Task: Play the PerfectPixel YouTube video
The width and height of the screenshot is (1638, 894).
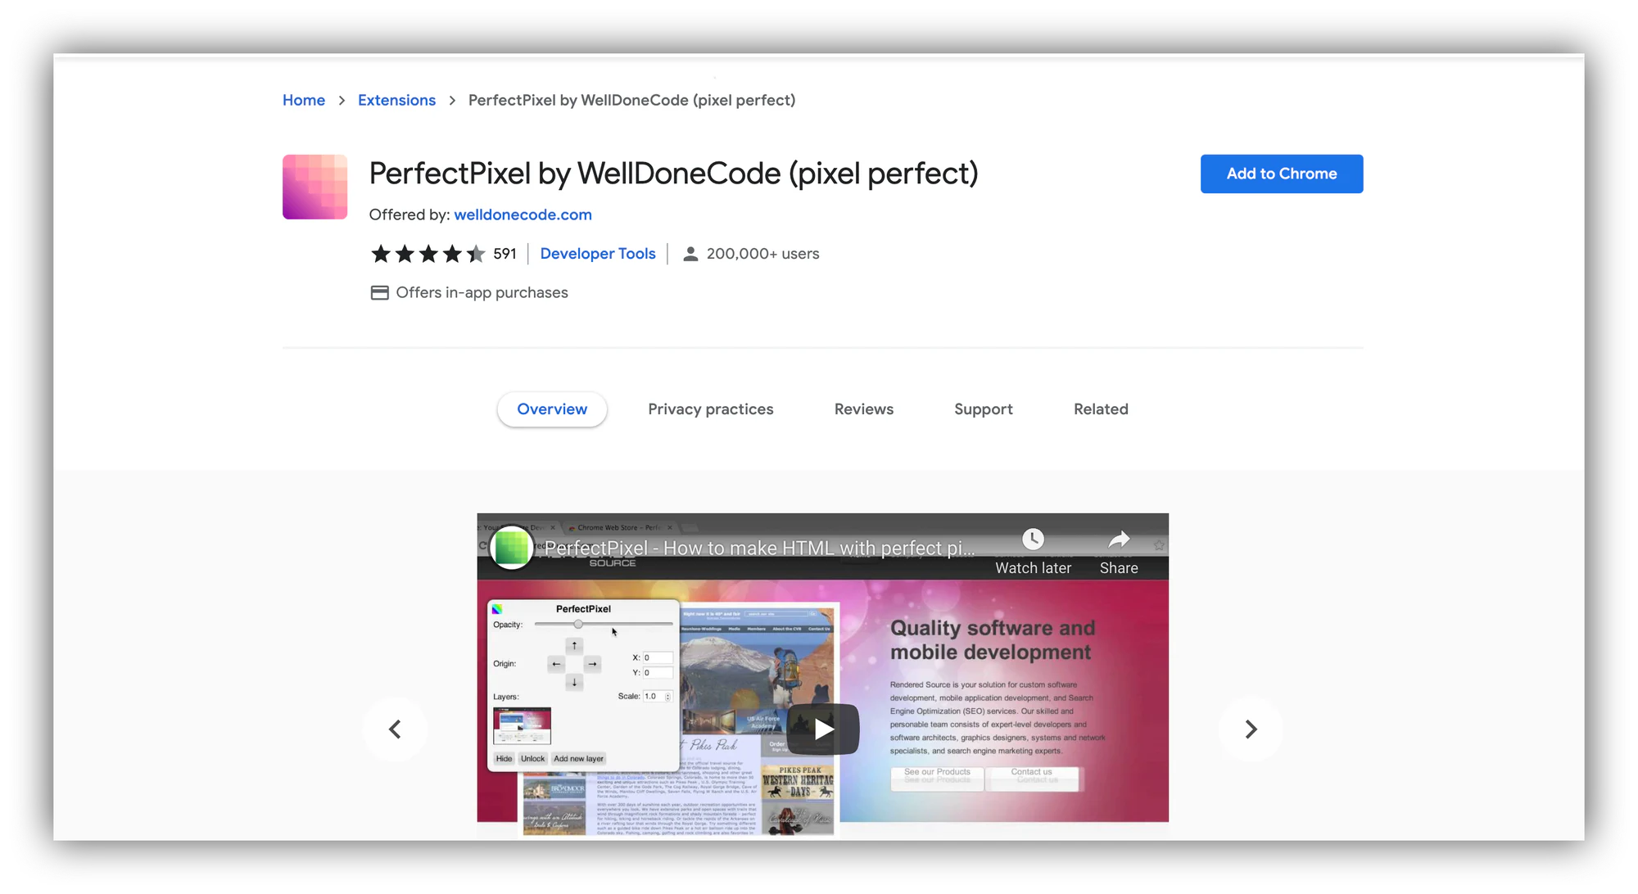Action: point(823,729)
